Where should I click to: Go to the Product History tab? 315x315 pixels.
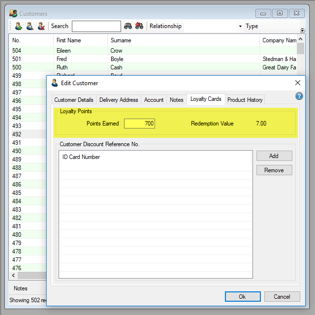click(245, 100)
